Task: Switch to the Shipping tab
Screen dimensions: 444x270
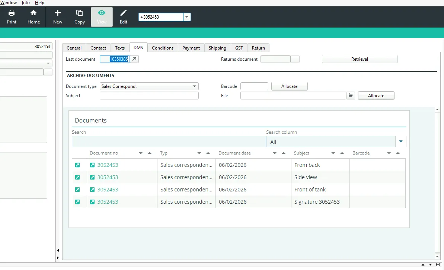Action: tap(217, 48)
